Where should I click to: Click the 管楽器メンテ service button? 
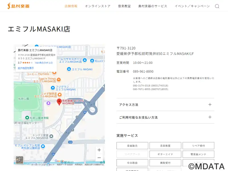coord(198,154)
